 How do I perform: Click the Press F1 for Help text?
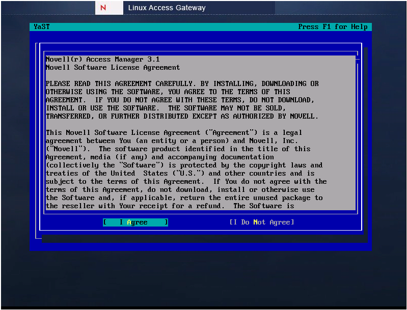tap(333, 26)
